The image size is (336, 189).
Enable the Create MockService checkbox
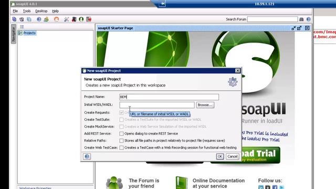click(x=121, y=127)
